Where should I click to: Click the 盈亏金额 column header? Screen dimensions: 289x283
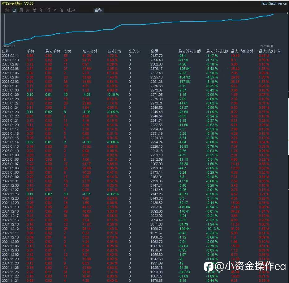pos(90,51)
